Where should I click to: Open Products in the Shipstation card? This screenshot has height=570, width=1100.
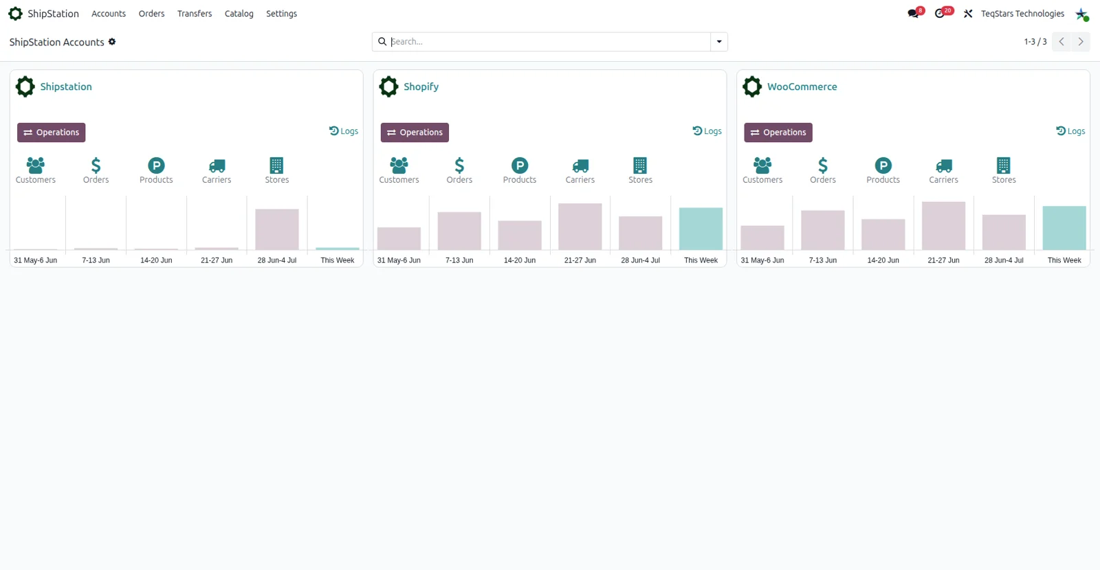click(156, 170)
